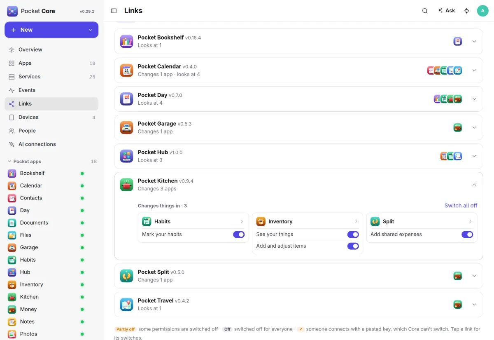
Task: Toggle the sidebar panel icon
Action: click(x=114, y=11)
